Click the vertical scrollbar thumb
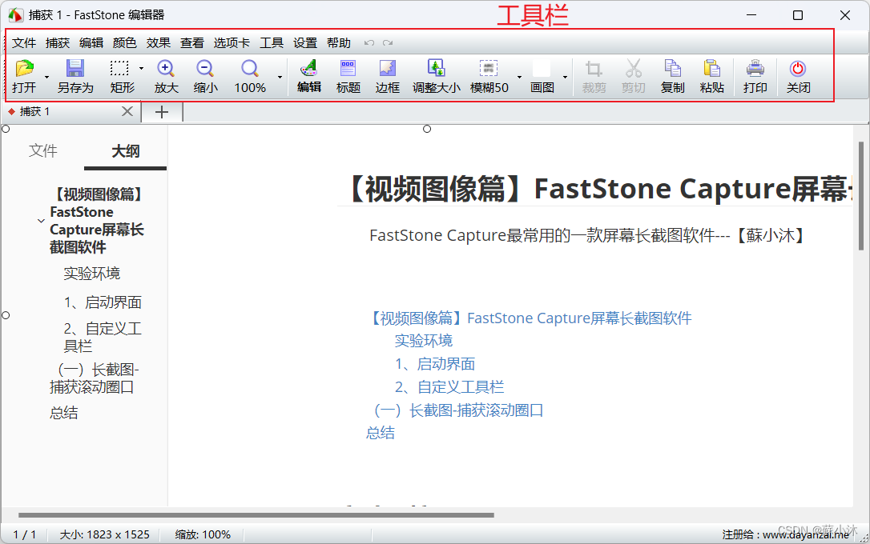Viewport: 870px width, 544px height. coord(860,196)
